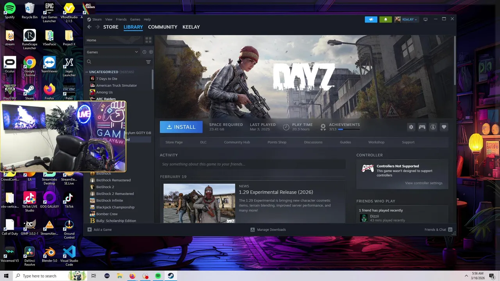This screenshot has width=500, height=281.
Task: Open DayZ Community Hub link
Action: [237, 142]
